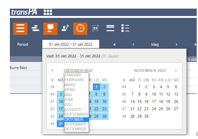Select November 17 in calendar
Image resolution: width=198 pixels, height=139 pixels.
coord(154,102)
